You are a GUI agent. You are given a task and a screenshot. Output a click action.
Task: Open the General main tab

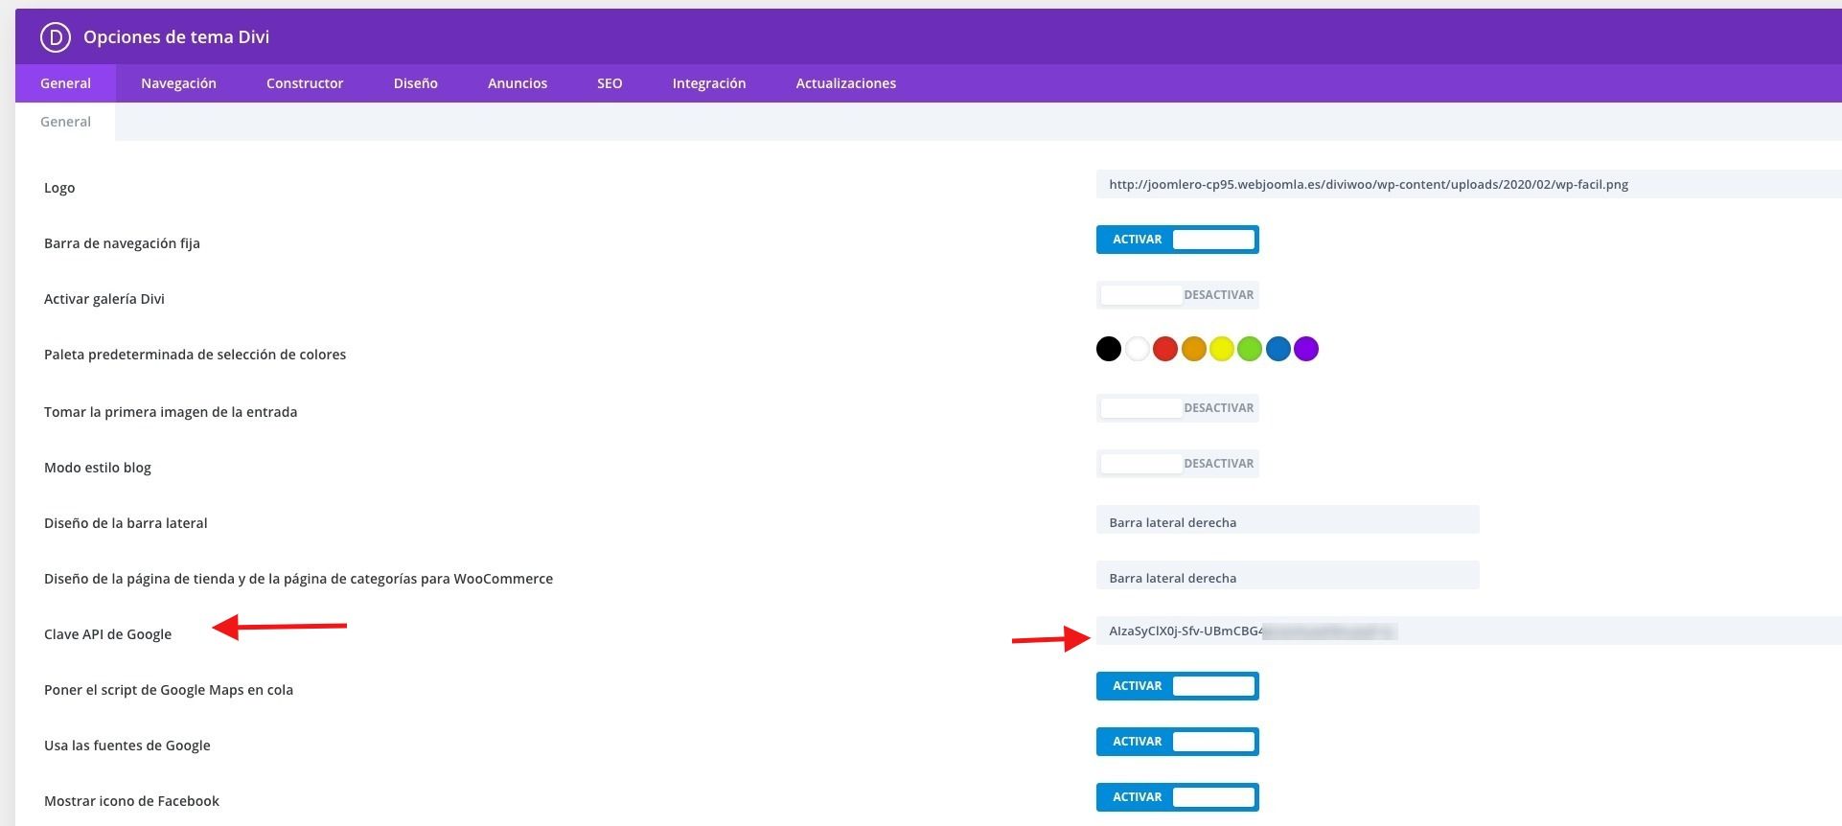point(65,83)
